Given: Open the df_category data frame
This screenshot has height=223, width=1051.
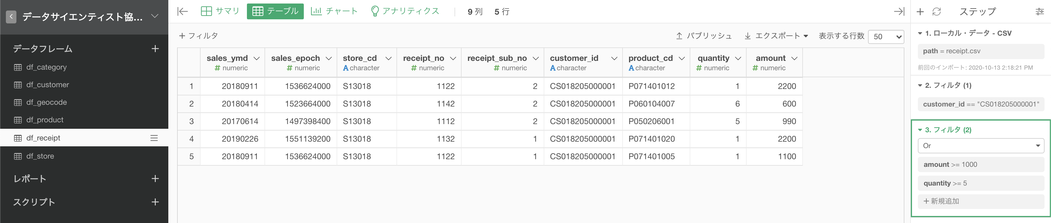Looking at the screenshot, I should click(x=46, y=67).
